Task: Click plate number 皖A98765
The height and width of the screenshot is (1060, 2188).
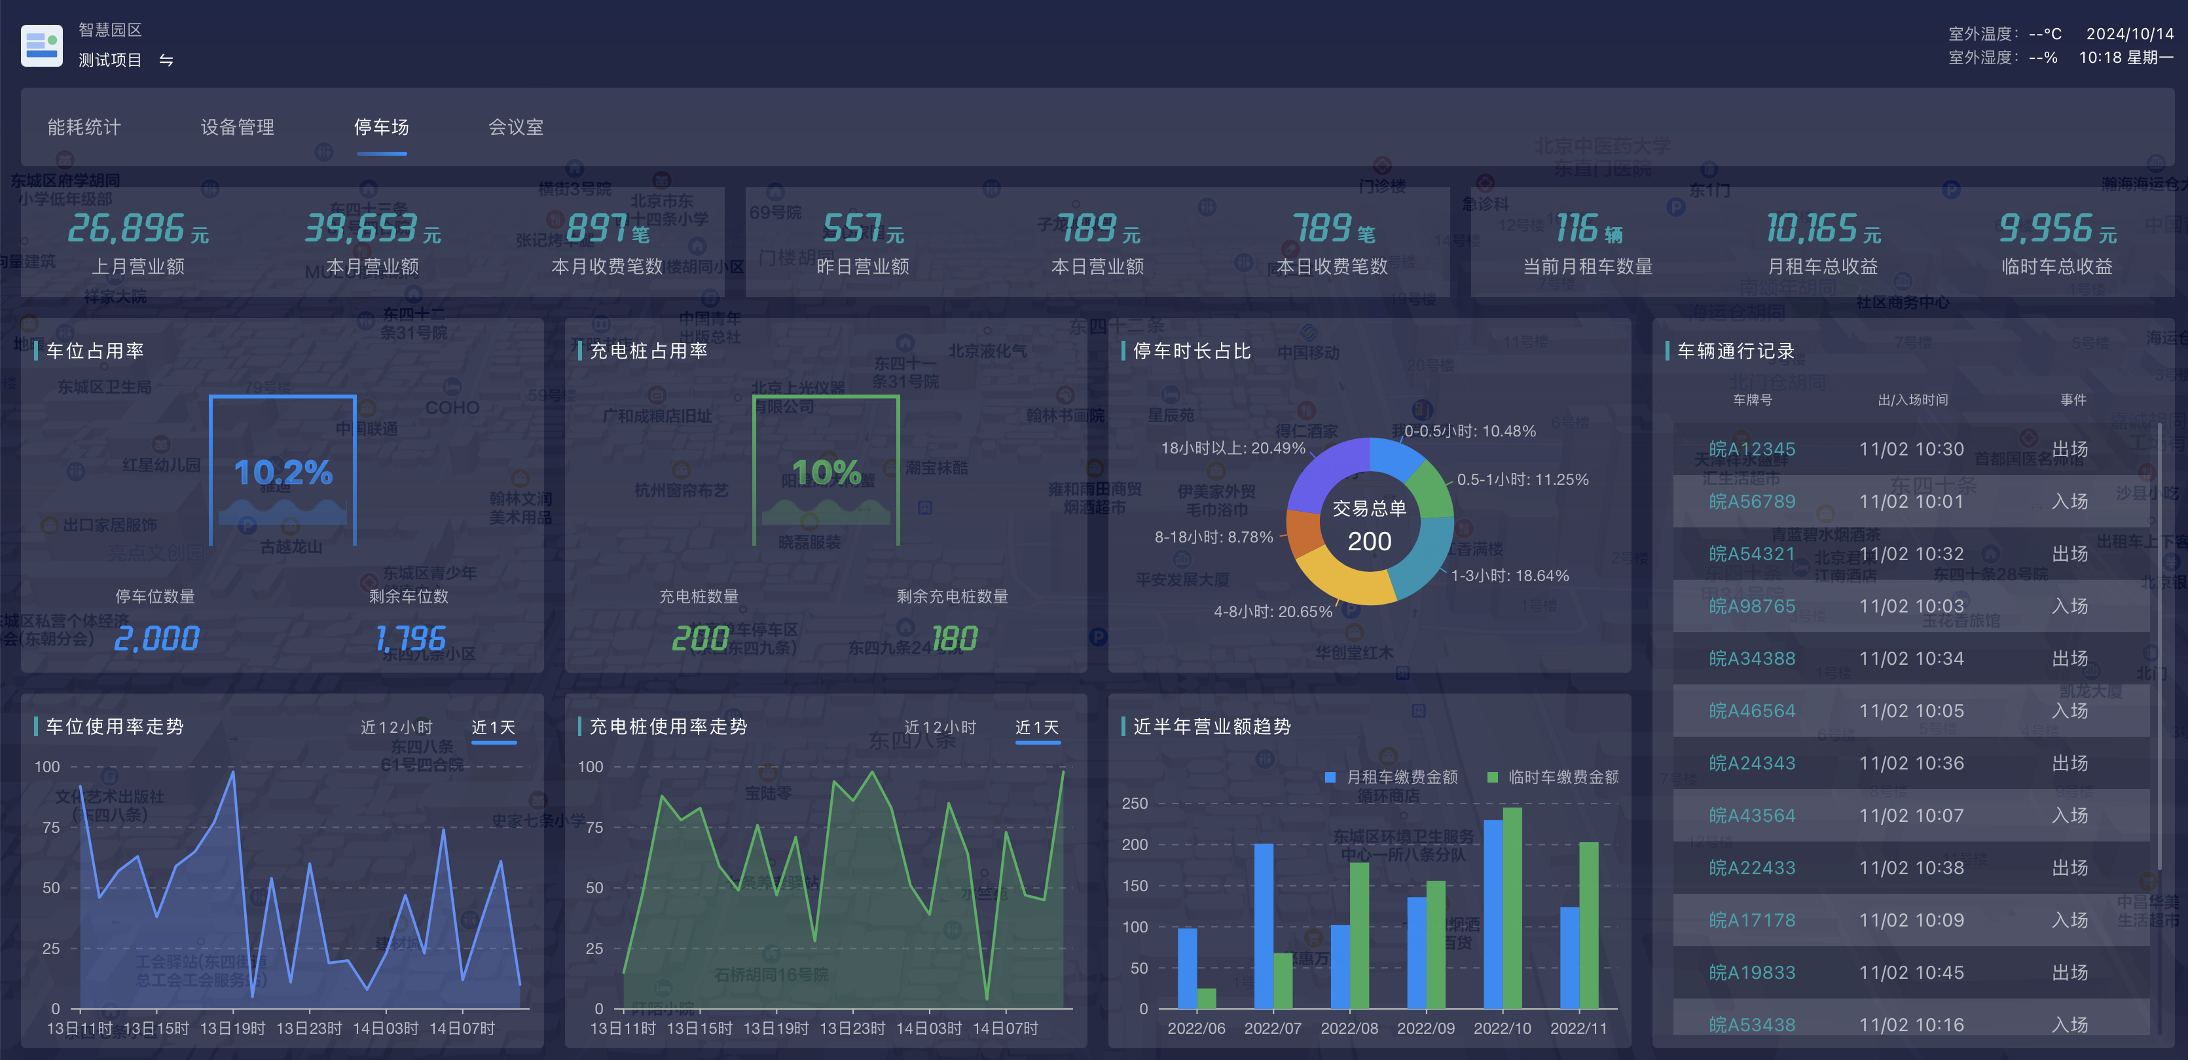Action: [1751, 606]
